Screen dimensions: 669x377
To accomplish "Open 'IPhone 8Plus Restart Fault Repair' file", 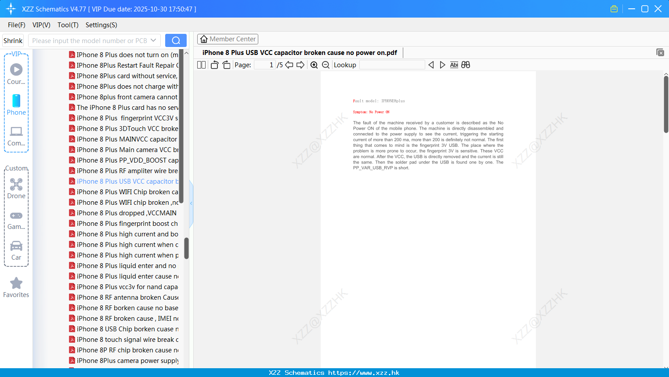I will 124,65.
